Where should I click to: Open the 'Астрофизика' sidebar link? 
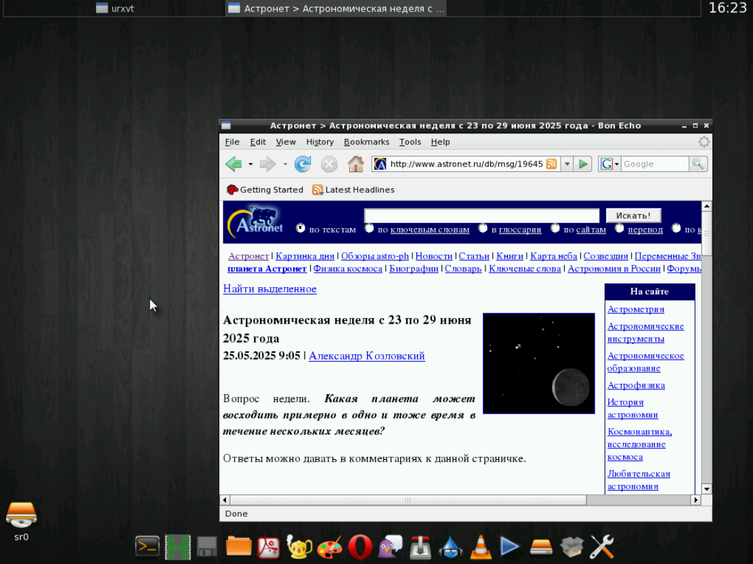coord(637,385)
